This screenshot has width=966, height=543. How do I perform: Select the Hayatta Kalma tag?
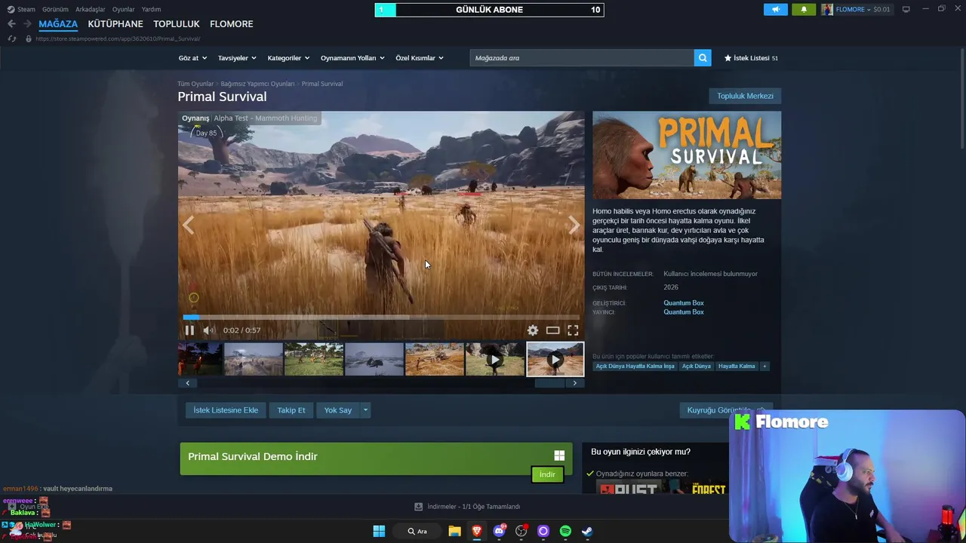[x=737, y=367]
